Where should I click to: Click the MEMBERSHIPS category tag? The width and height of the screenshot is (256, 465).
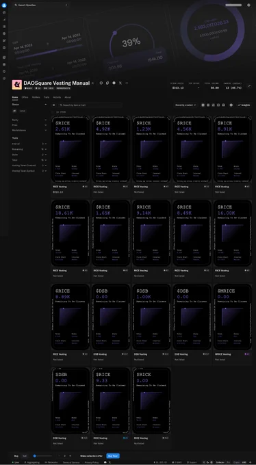(63, 88)
